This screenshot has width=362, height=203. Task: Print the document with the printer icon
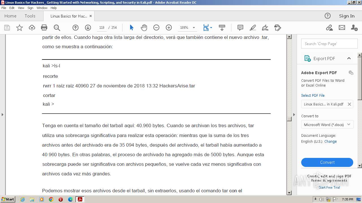coord(44,28)
